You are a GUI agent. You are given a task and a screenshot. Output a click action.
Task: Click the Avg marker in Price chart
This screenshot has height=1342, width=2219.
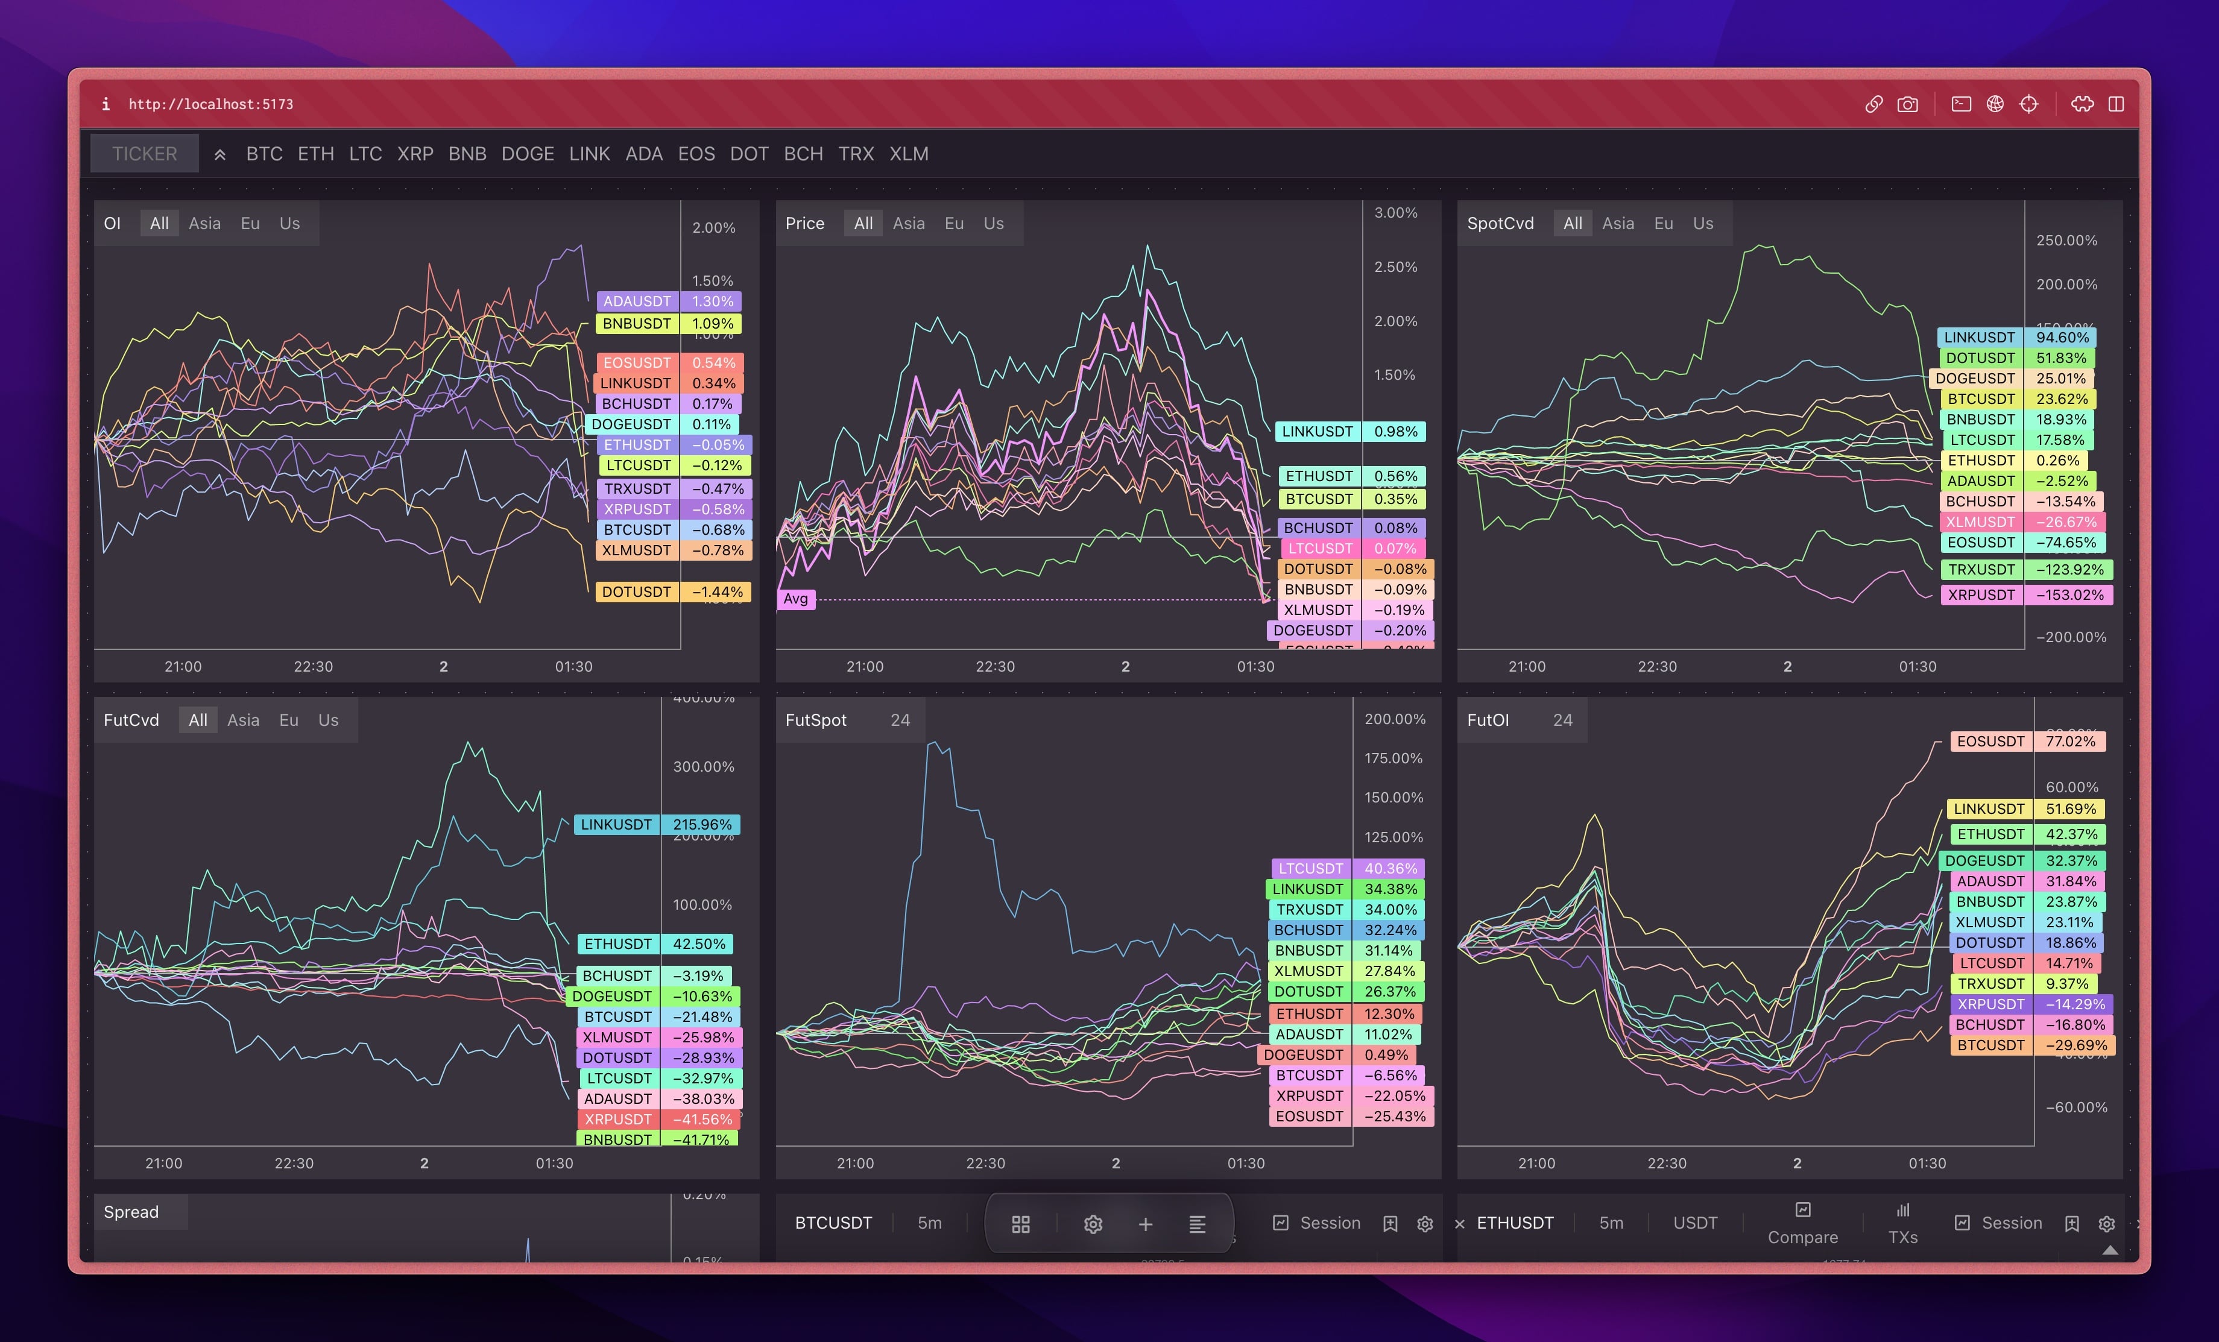[795, 599]
